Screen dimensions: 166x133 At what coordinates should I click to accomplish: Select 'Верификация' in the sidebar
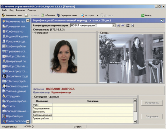tap(13, 116)
